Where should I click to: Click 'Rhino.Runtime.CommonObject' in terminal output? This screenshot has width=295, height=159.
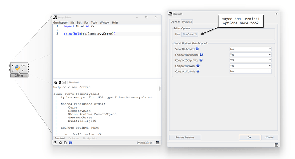click(92, 114)
